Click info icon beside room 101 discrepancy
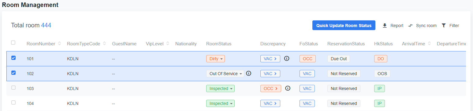This screenshot has width=473, height=111. point(287,59)
